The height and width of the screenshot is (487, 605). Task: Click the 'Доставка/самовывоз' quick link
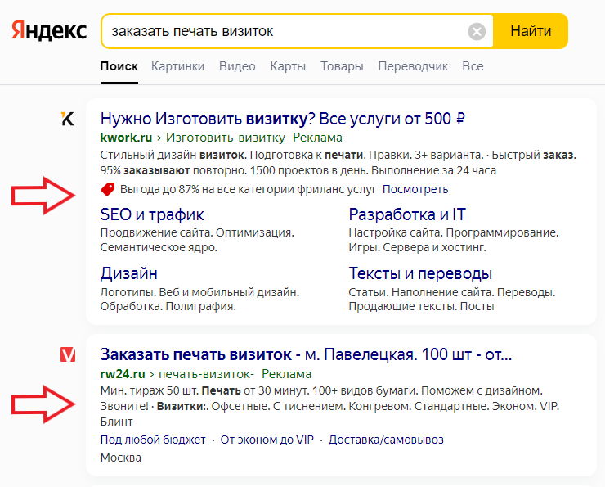pos(386,440)
